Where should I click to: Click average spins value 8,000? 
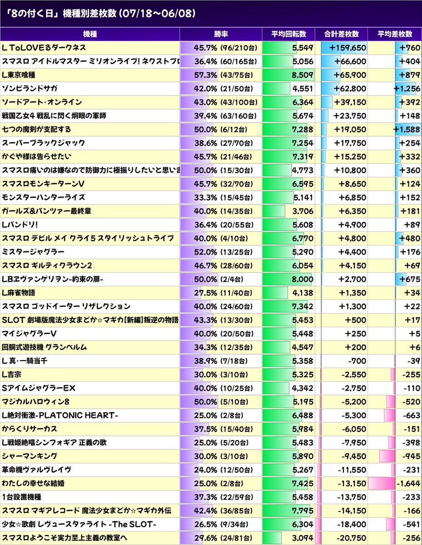tap(303, 279)
